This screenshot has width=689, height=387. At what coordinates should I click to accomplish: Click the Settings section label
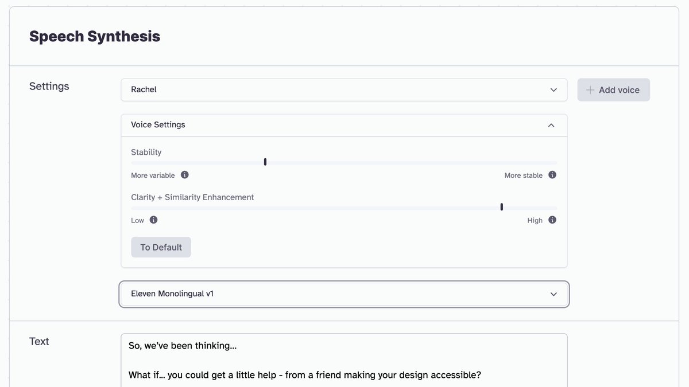(x=49, y=86)
